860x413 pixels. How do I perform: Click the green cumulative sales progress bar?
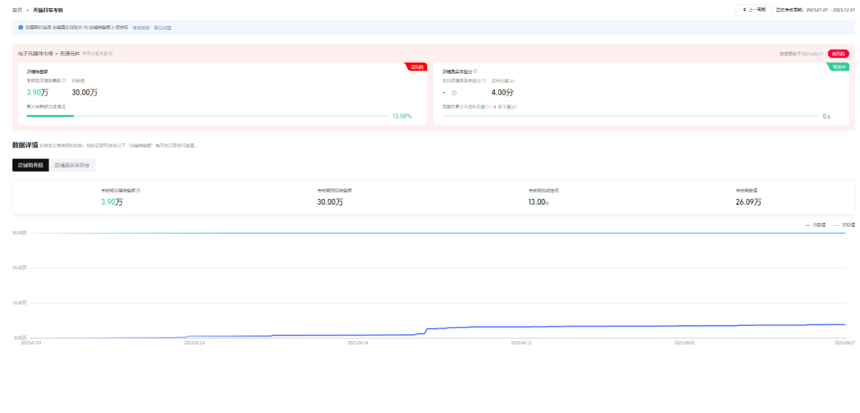coord(50,116)
